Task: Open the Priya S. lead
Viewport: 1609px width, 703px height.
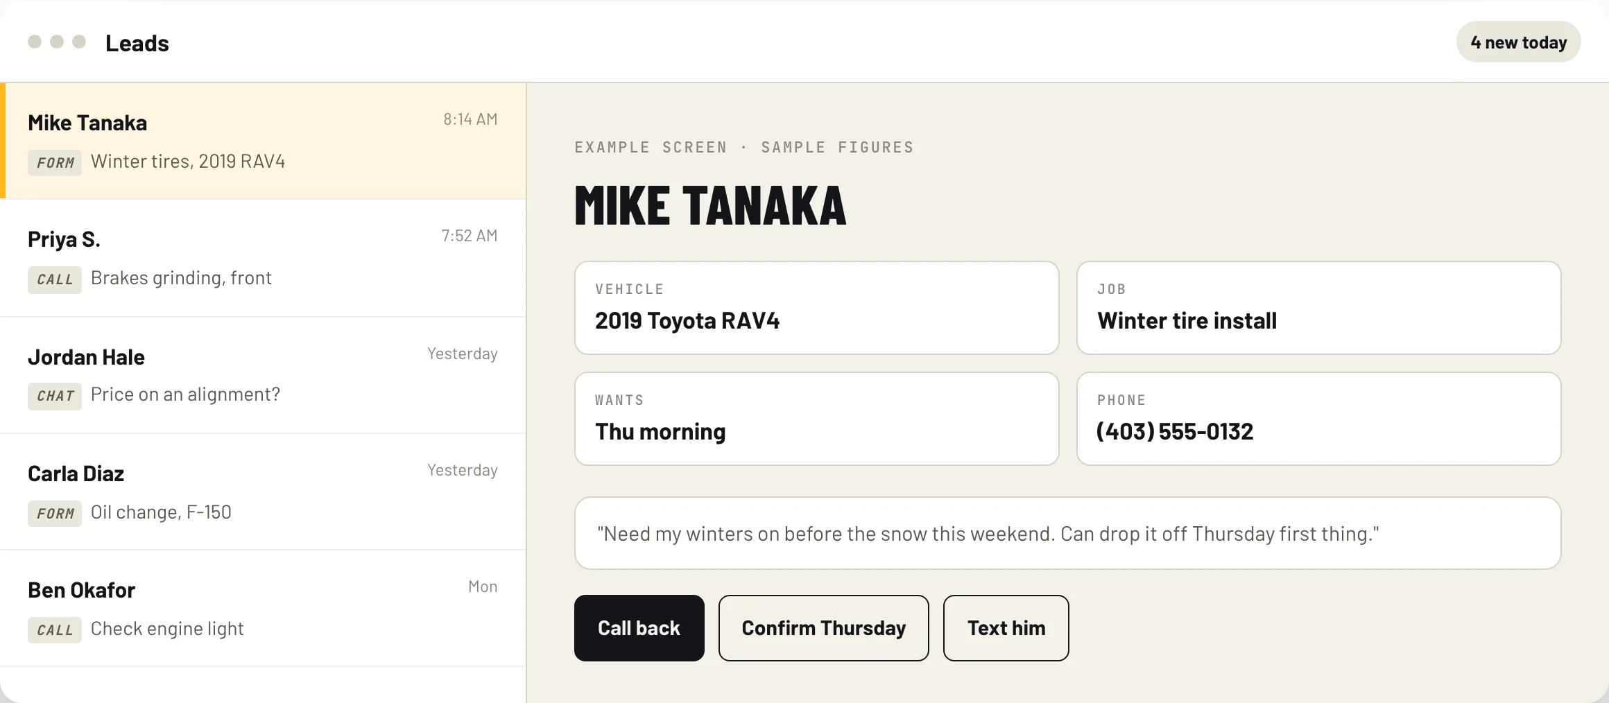Action: coord(263,259)
